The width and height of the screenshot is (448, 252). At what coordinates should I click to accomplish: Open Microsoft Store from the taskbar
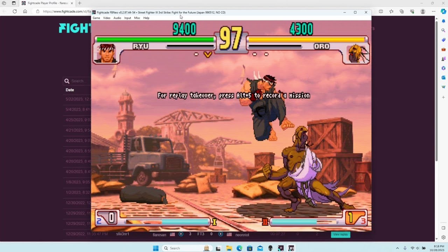[x=250, y=248]
